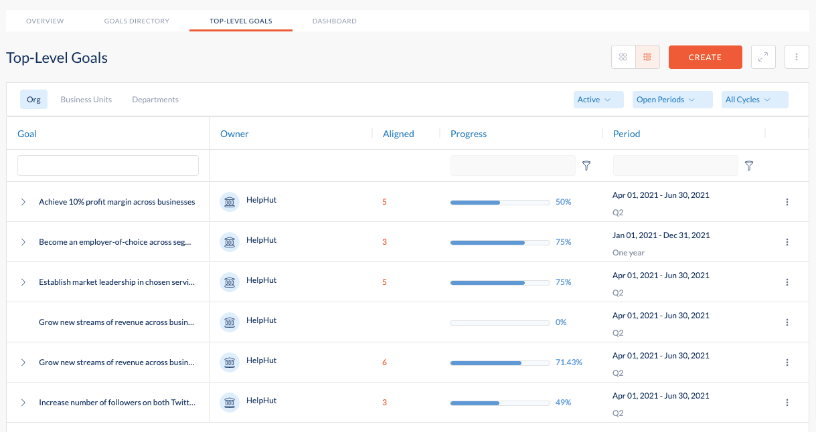Click the CREATE button
816x432 pixels.
(705, 57)
